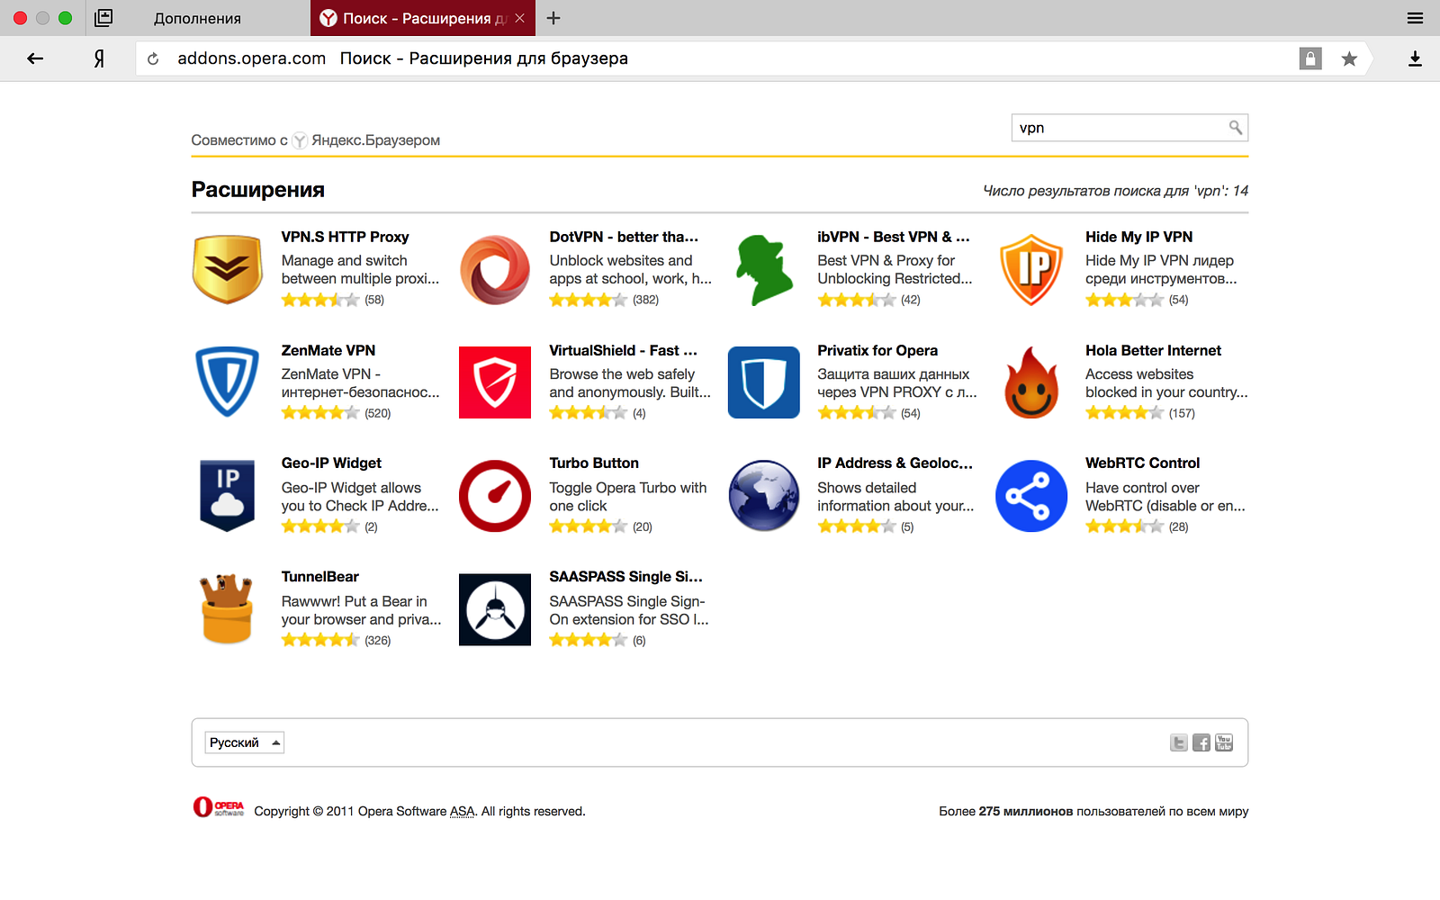Select the Поиск - Расширения tab
The height and width of the screenshot is (900, 1440).
click(423, 18)
